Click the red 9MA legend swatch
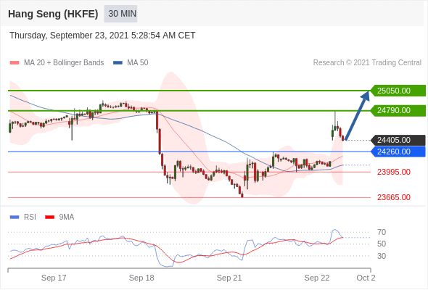The height and width of the screenshot is (290, 428). coord(49,217)
